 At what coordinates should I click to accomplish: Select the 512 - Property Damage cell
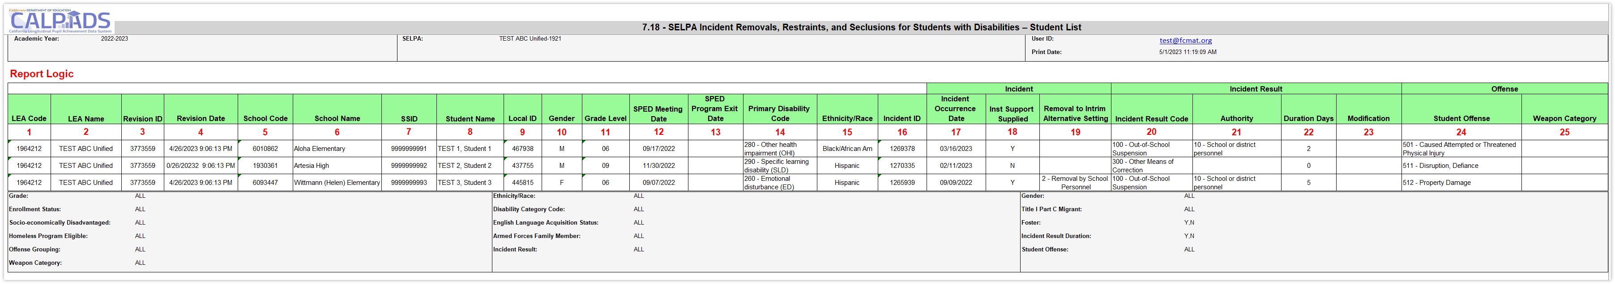(1436, 183)
